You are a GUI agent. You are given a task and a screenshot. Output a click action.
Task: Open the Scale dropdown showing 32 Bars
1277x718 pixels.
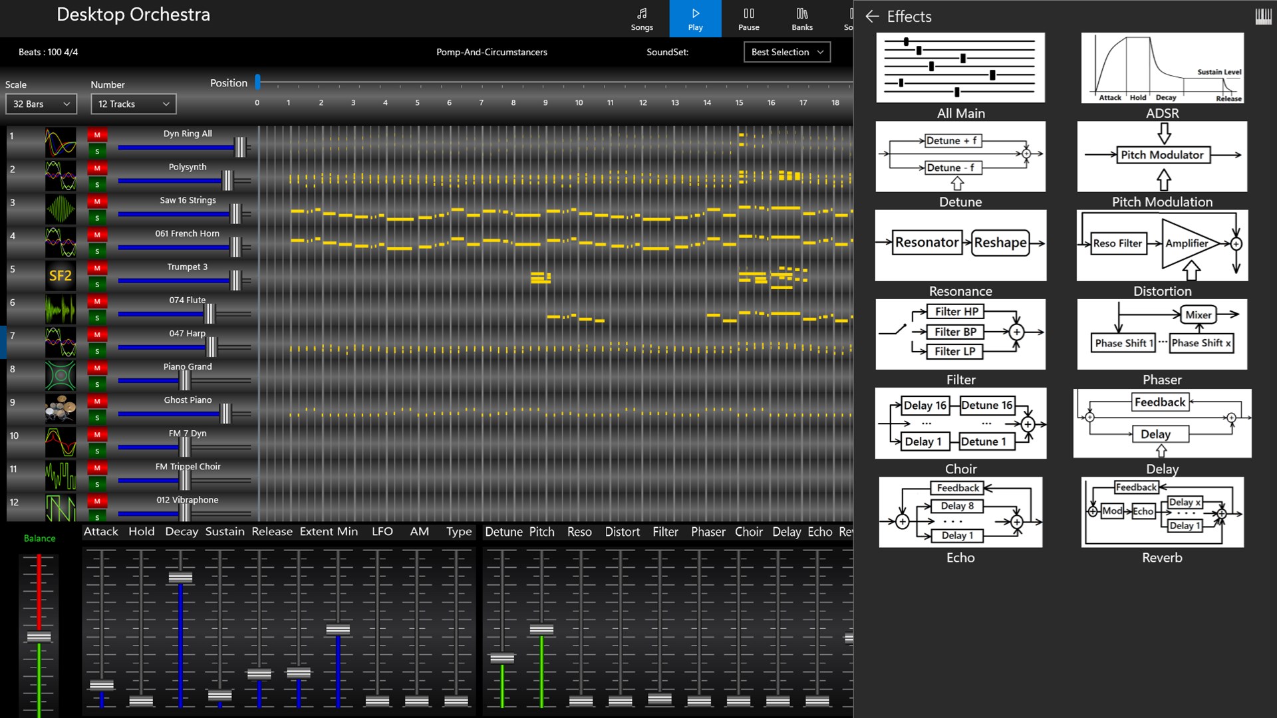point(41,104)
